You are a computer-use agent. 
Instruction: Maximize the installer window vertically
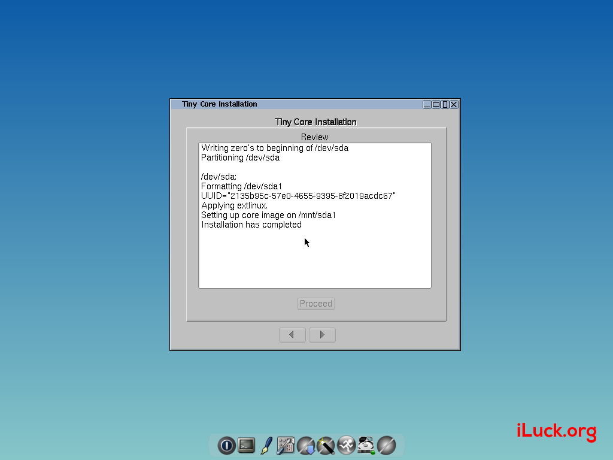(445, 104)
